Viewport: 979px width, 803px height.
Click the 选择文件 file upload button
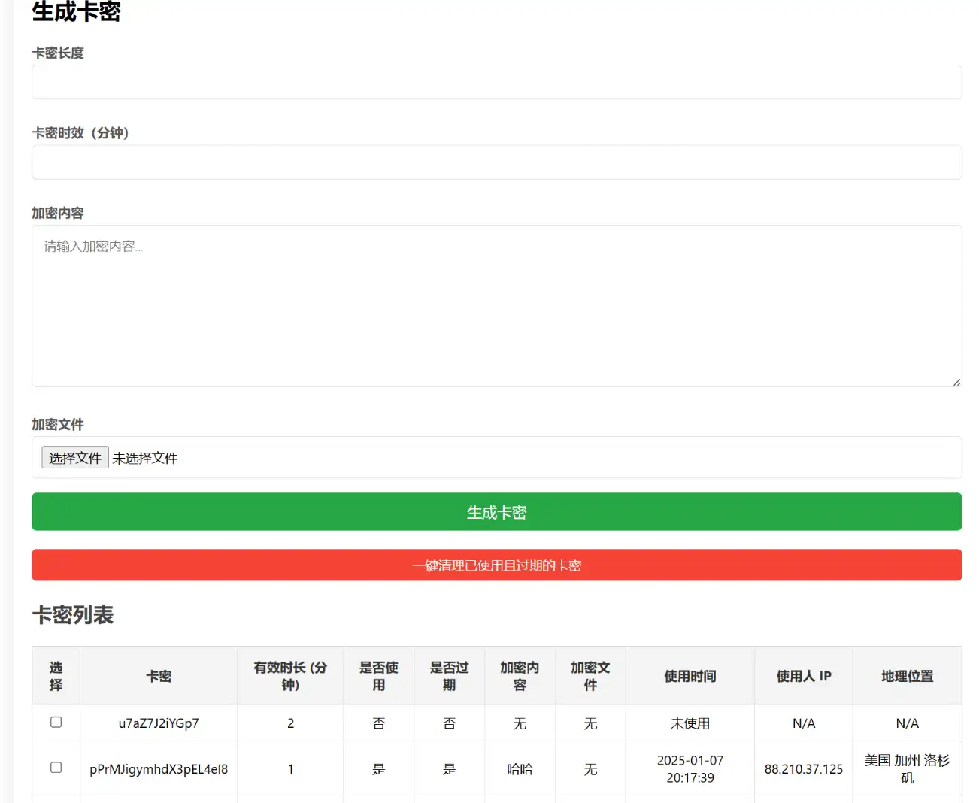[x=74, y=458]
